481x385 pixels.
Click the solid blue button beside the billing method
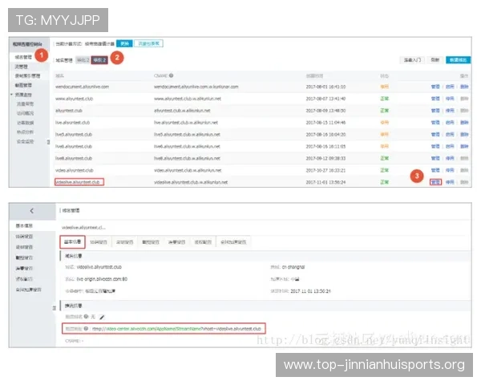124,43
